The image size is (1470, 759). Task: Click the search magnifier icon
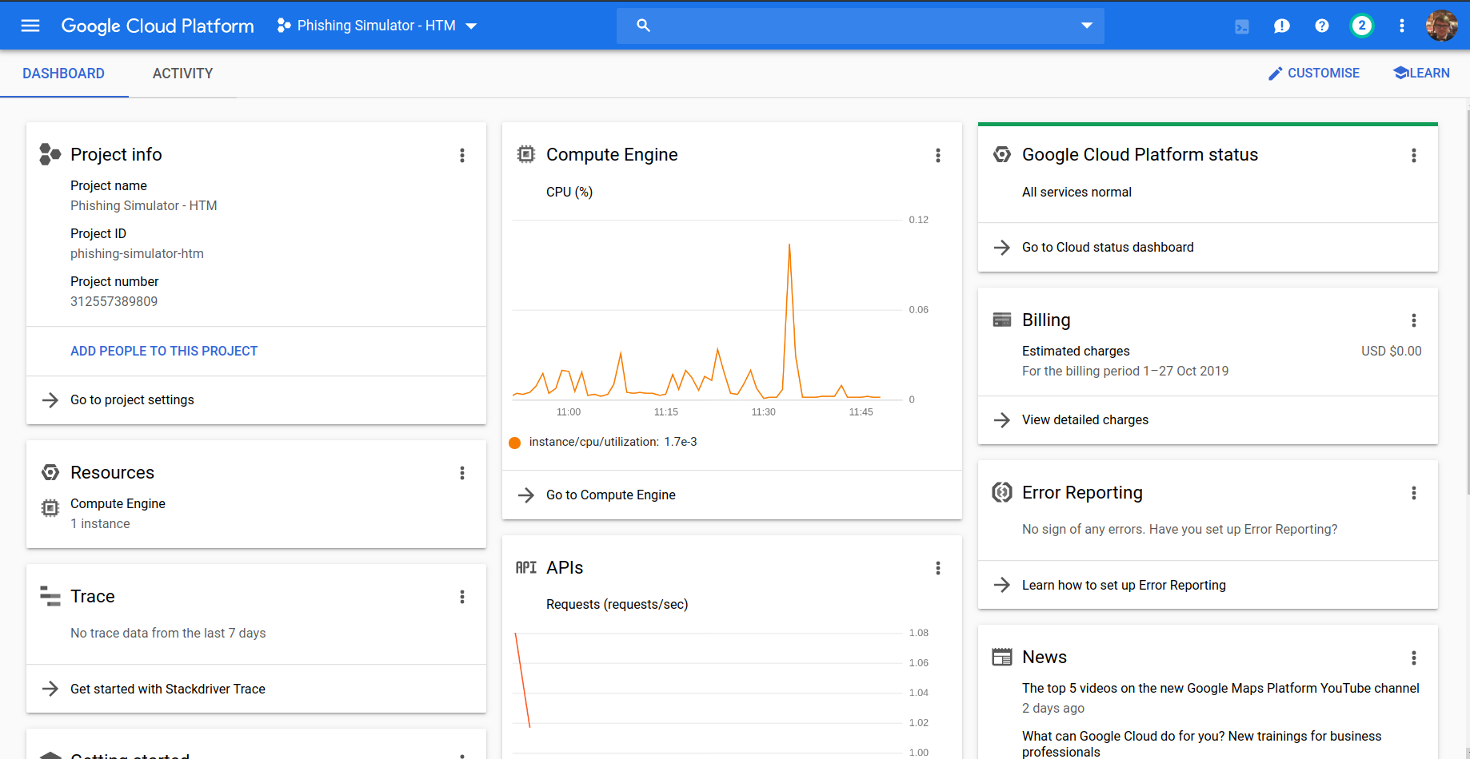(643, 26)
